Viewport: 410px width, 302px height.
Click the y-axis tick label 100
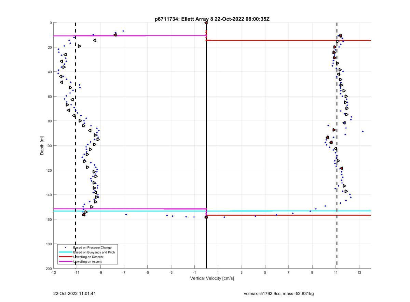49,146
